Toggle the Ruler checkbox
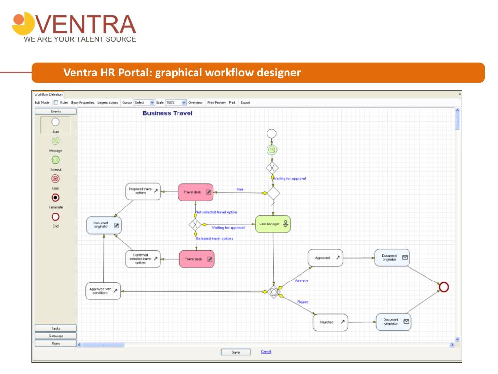This screenshot has width=498, height=374. pyautogui.click(x=56, y=102)
